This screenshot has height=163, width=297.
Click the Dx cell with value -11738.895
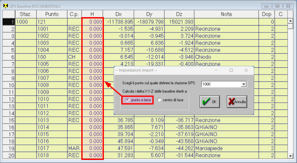point(118,22)
